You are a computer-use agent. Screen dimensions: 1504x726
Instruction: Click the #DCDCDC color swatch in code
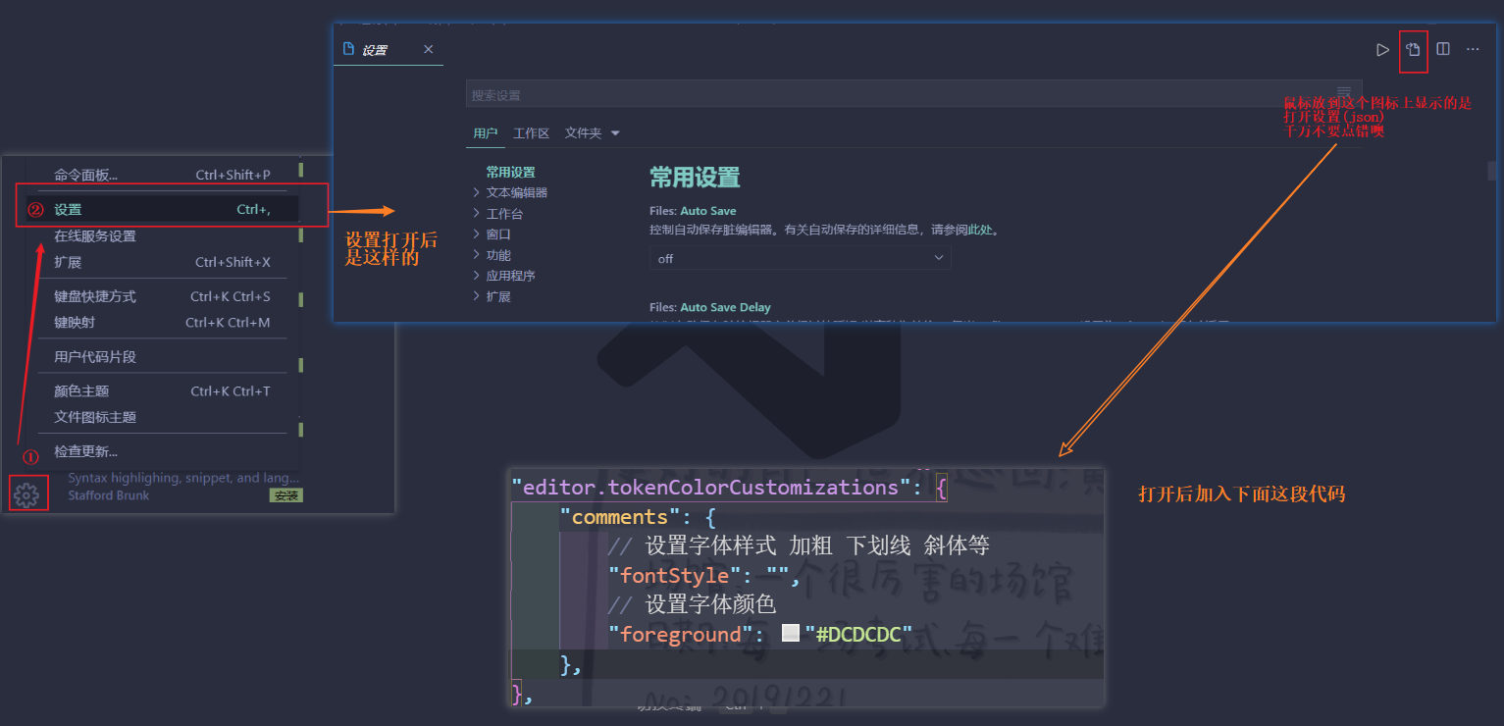coord(791,633)
